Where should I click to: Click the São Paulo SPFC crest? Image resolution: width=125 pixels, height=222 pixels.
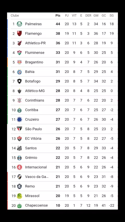(x=20, y=129)
